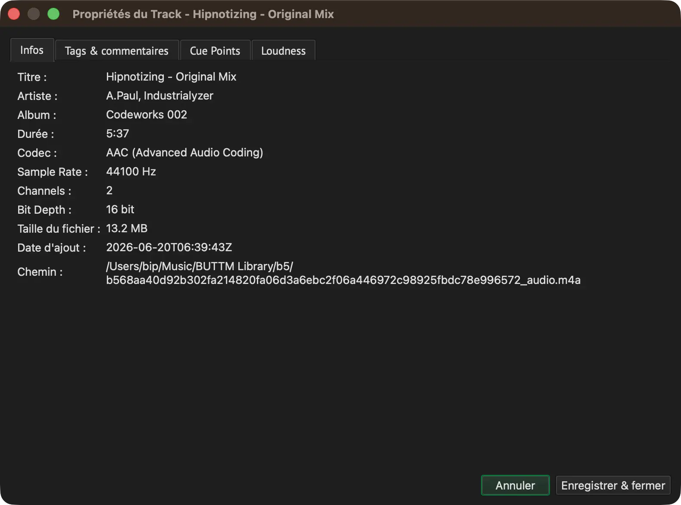Select the Channels value 2
681x505 pixels.
click(x=109, y=190)
